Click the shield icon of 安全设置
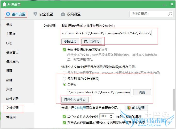176x129 pixels. tap(35, 14)
